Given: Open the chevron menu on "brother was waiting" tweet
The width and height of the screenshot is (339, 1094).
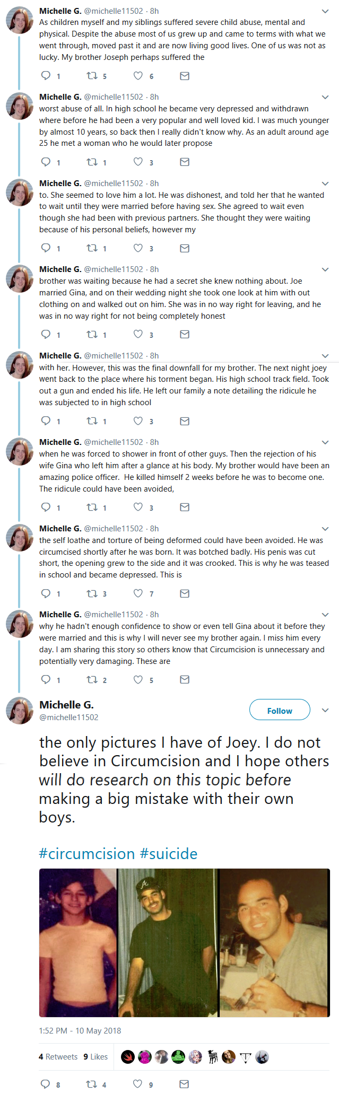Looking at the screenshot, I should point(325,269).
